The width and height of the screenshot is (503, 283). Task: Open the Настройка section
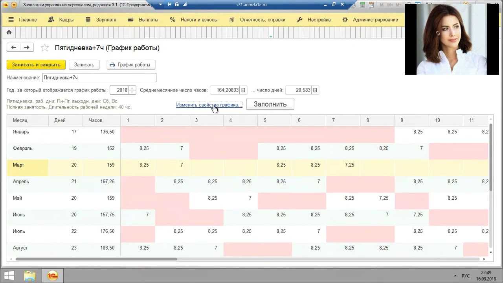(314, 20)
